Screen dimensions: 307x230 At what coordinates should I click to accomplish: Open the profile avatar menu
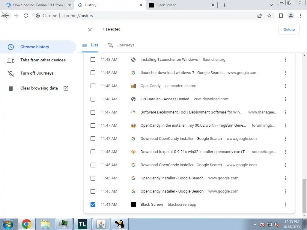pos(291,16)
